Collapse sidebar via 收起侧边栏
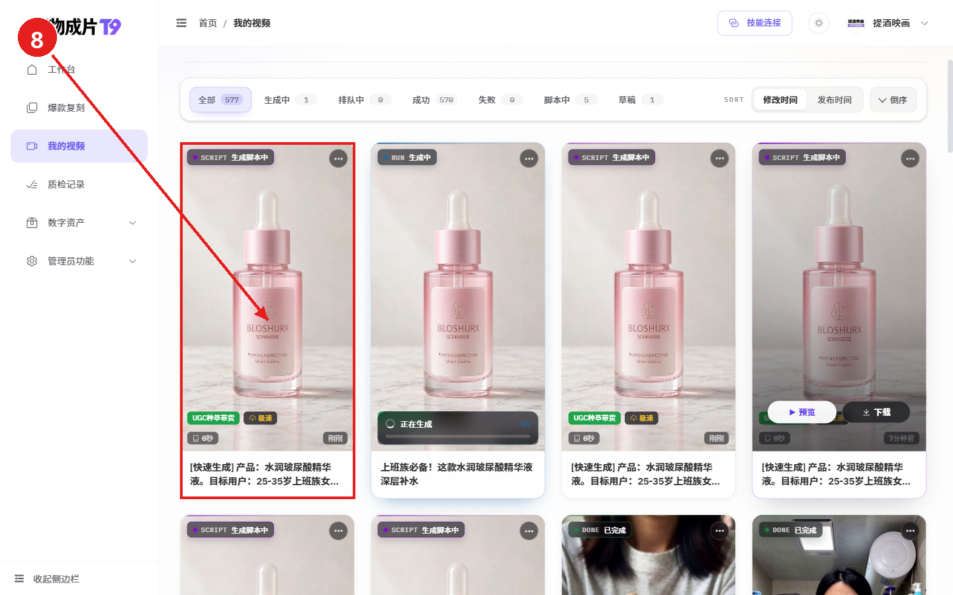 [46, 578]
